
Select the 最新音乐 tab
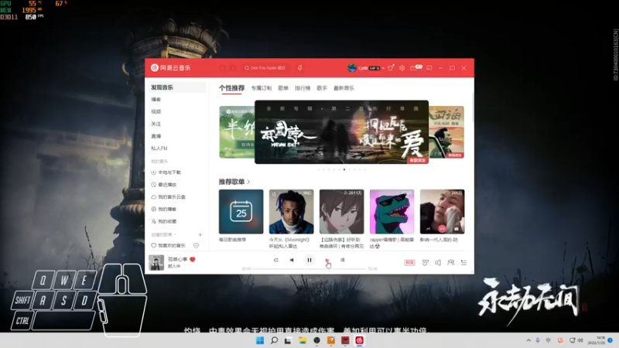click(344, 88)
